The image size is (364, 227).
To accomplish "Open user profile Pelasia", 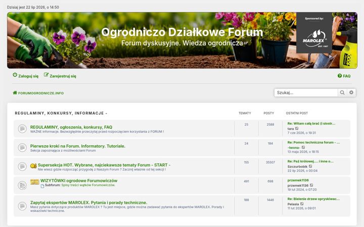I will [293, 204].
